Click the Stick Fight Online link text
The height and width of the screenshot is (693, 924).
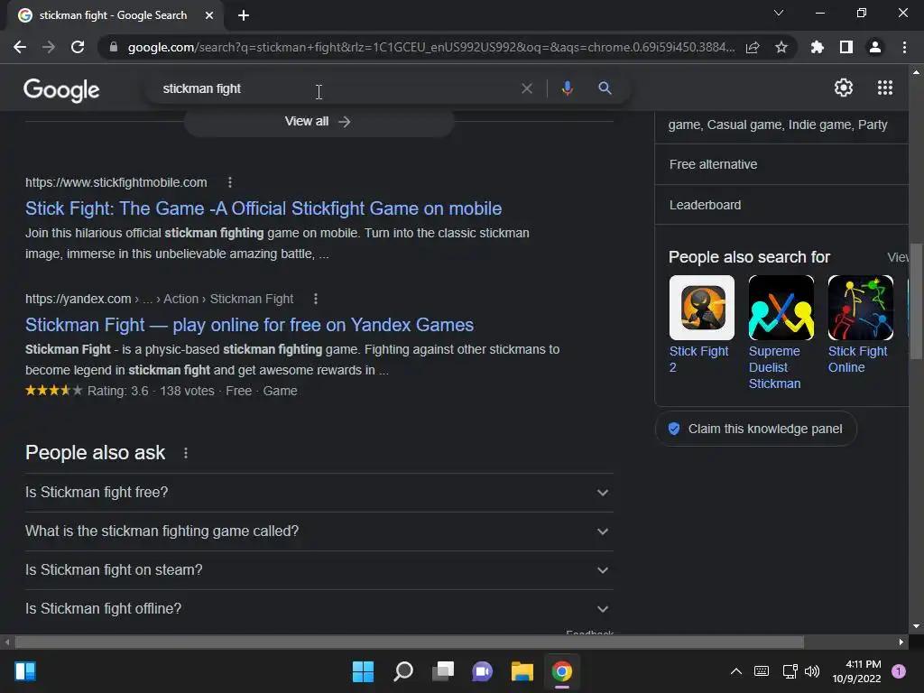[857, 359]
